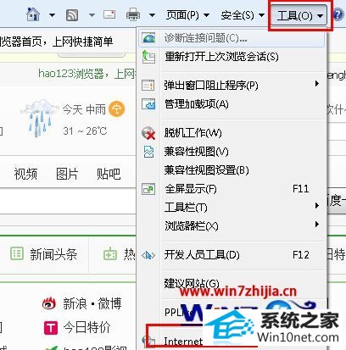This screenshot has width=346, height=350.
Task: Open 兼容性视图设置(B)
Action: click(232, 170)
